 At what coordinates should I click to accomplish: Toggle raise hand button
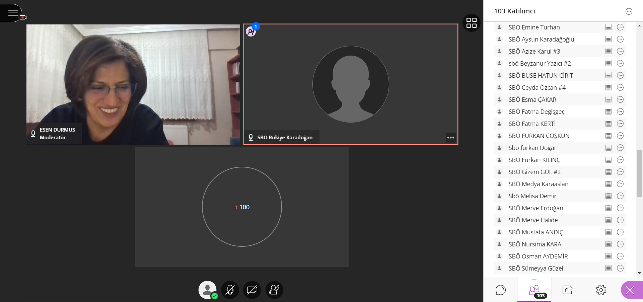(274, 290)
